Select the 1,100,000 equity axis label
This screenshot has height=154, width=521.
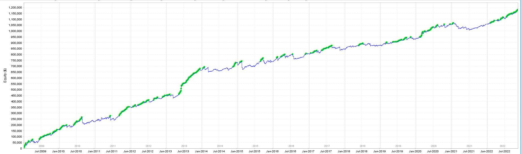pos(15,19)
